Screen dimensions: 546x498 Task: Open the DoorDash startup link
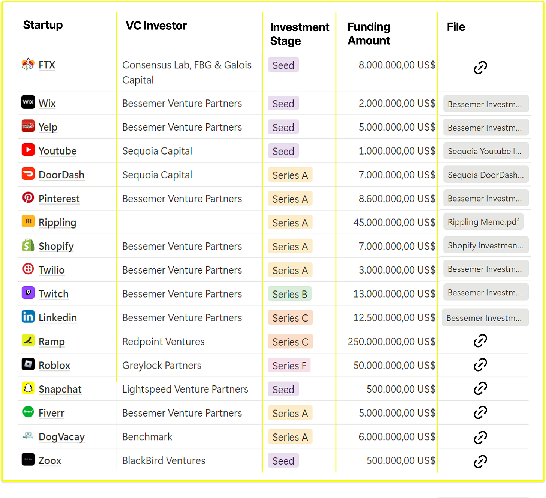[61, 175]
